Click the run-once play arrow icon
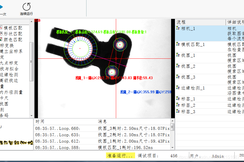The image size is (244, 162). [x=1, y=7]
